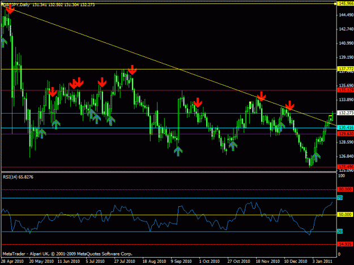Viewport: 354px width, 265px height.
Task: Select the yellow 50.000 RSI level label
Action: coord(345,214)
